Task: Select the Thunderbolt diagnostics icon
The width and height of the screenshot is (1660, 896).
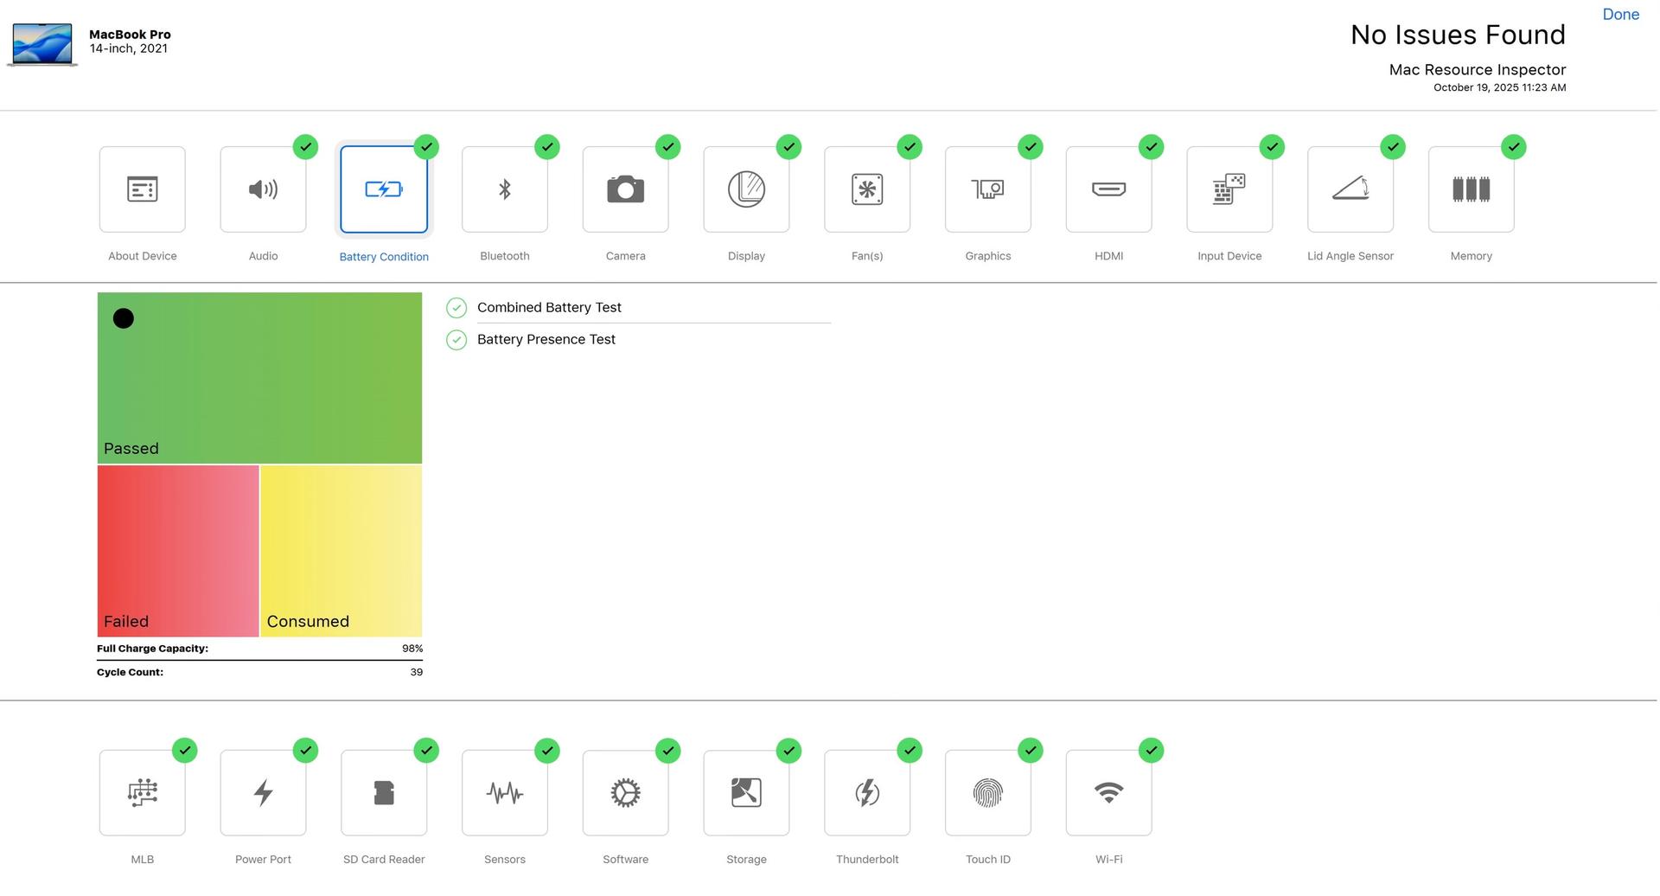Action: click(866, 792)
